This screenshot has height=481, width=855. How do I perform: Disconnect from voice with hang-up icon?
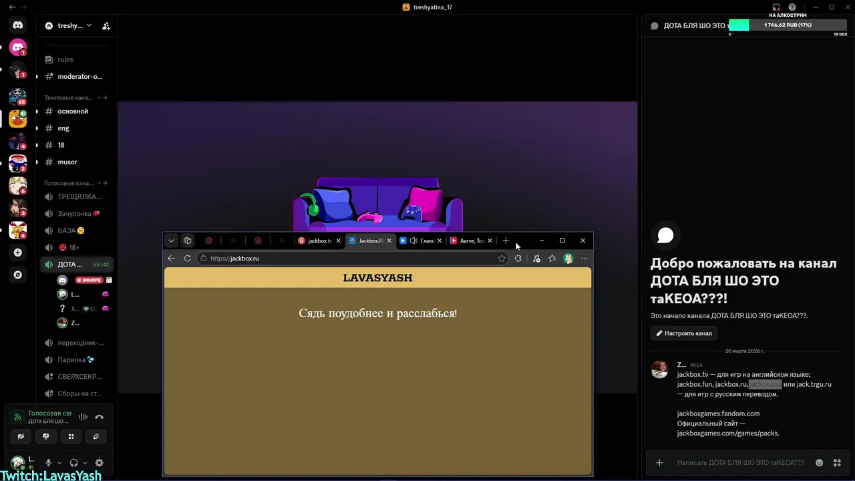pyautogui.click(x=99, y=417)
